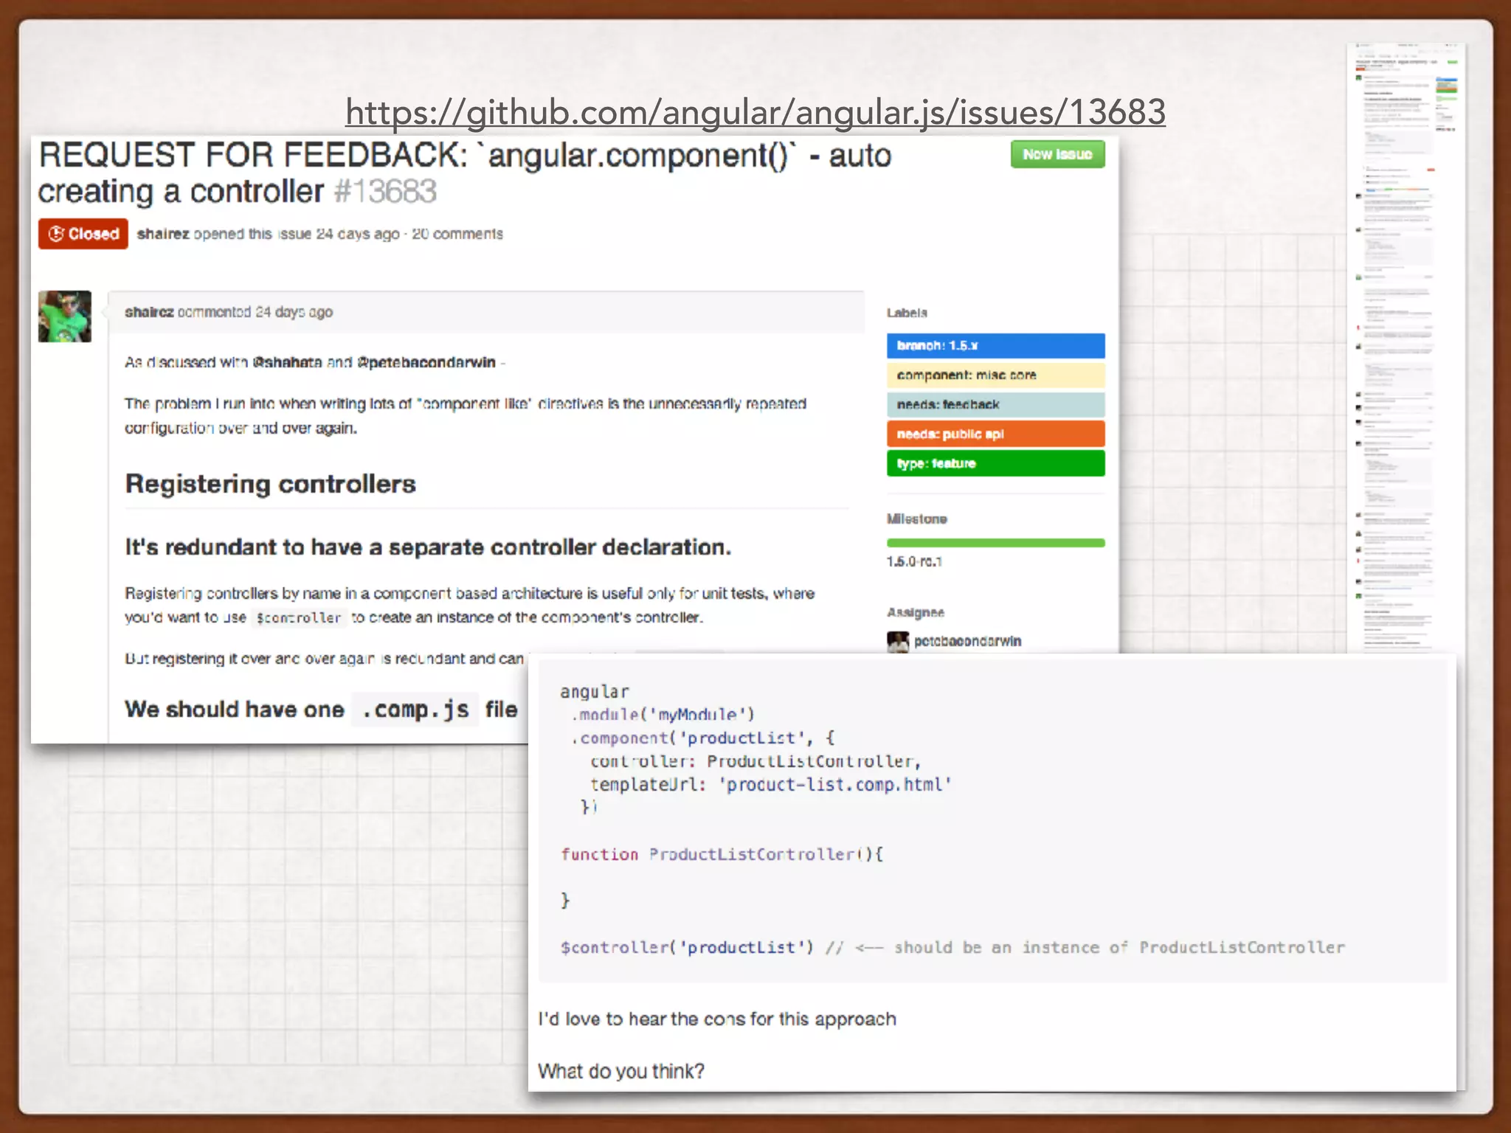Screen dimensions: 1511x1133
Task: Click the full-page issue thumbnail preview
Action: [x=1406, y=347]
